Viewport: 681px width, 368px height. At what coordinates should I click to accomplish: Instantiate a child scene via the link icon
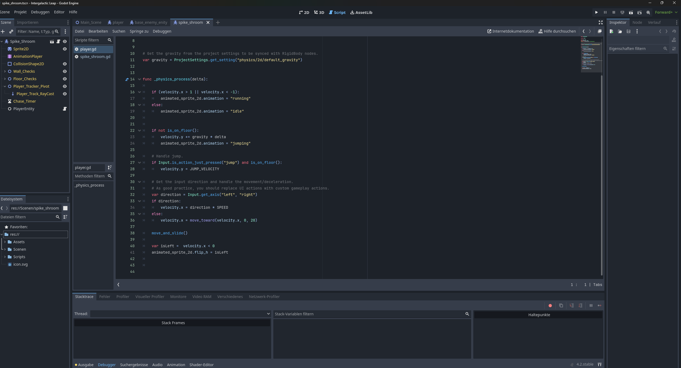point(11,32)
